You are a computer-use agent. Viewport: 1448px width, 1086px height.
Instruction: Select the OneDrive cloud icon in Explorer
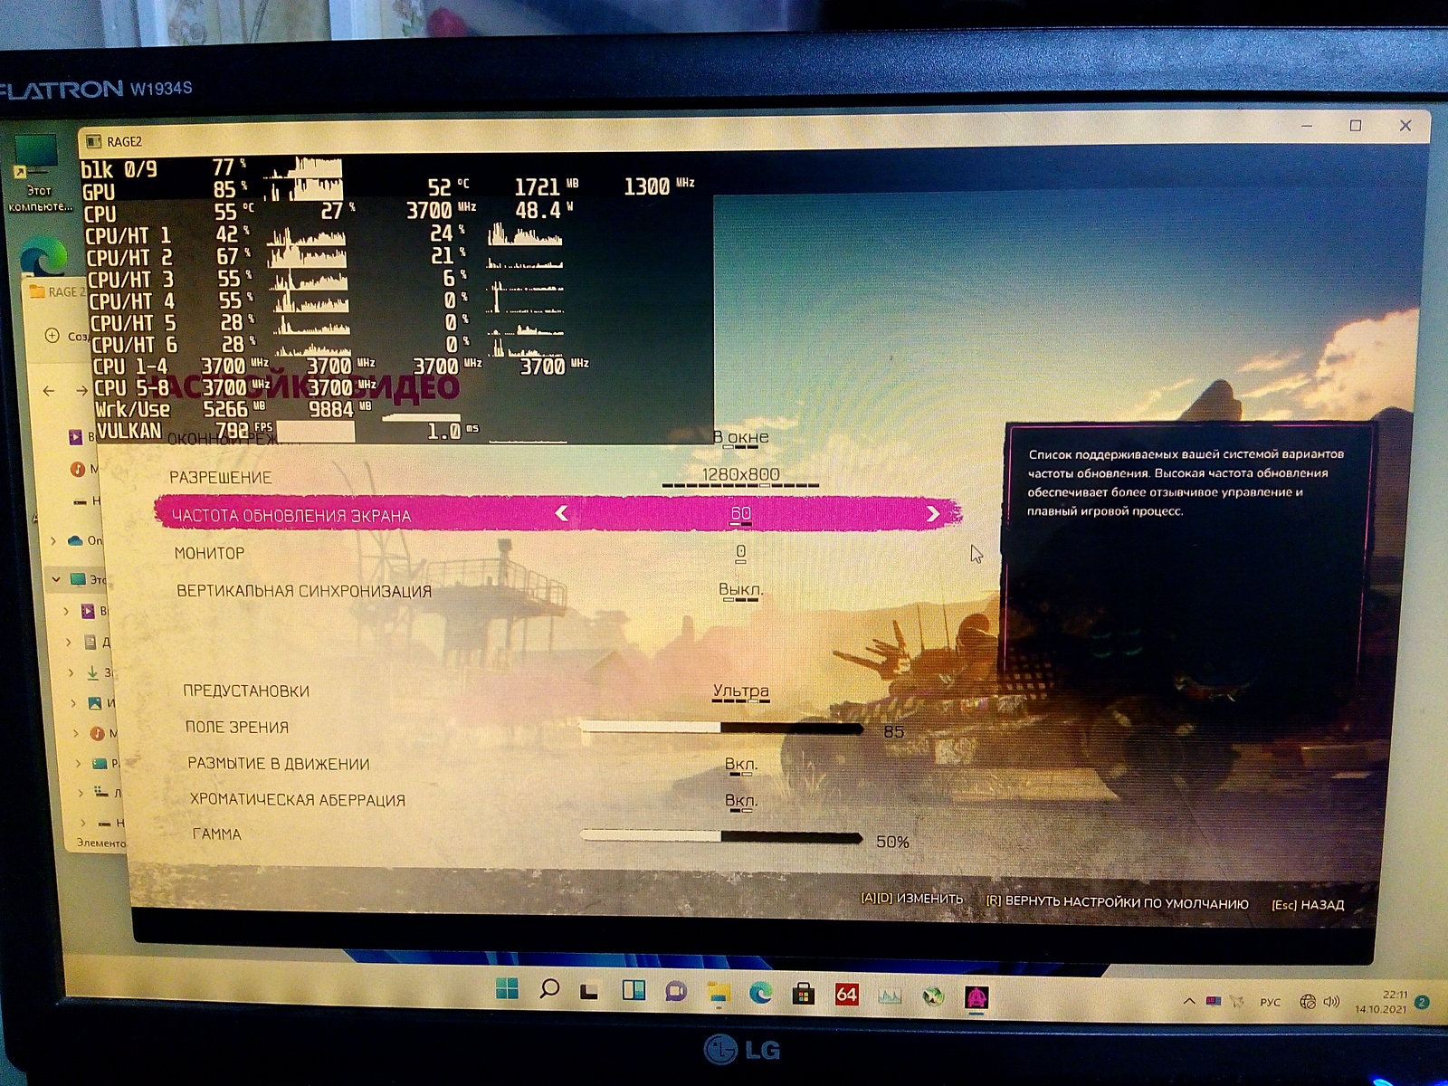coord(75,540)
